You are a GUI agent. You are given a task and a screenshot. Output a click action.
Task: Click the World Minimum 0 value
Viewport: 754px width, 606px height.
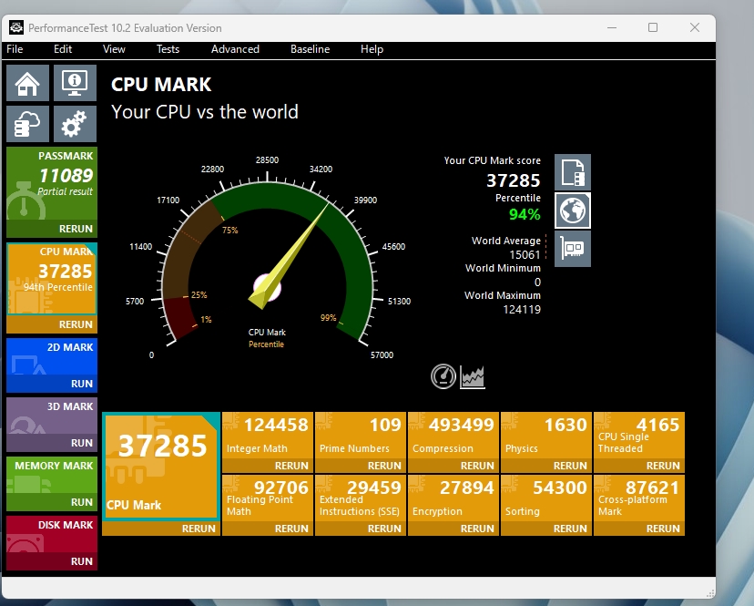pyautogui.click(x=537, y=282)
